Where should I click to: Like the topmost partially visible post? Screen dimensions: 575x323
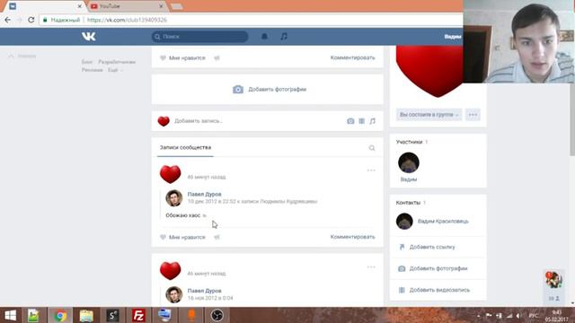[x=183, y=57]
